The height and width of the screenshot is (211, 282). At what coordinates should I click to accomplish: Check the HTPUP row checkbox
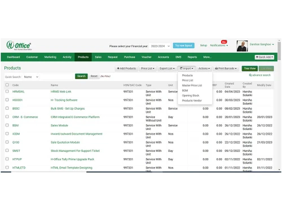click(x=7, y=159)
